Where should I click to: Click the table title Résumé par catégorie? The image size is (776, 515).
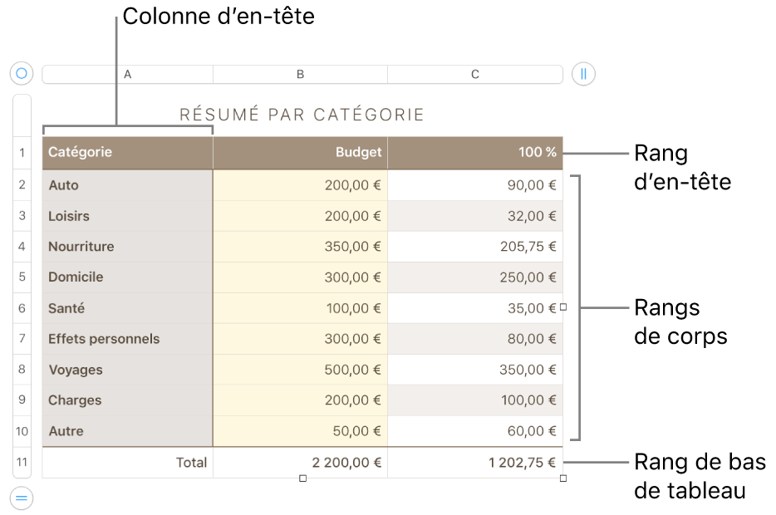click(x=302, y=114)
